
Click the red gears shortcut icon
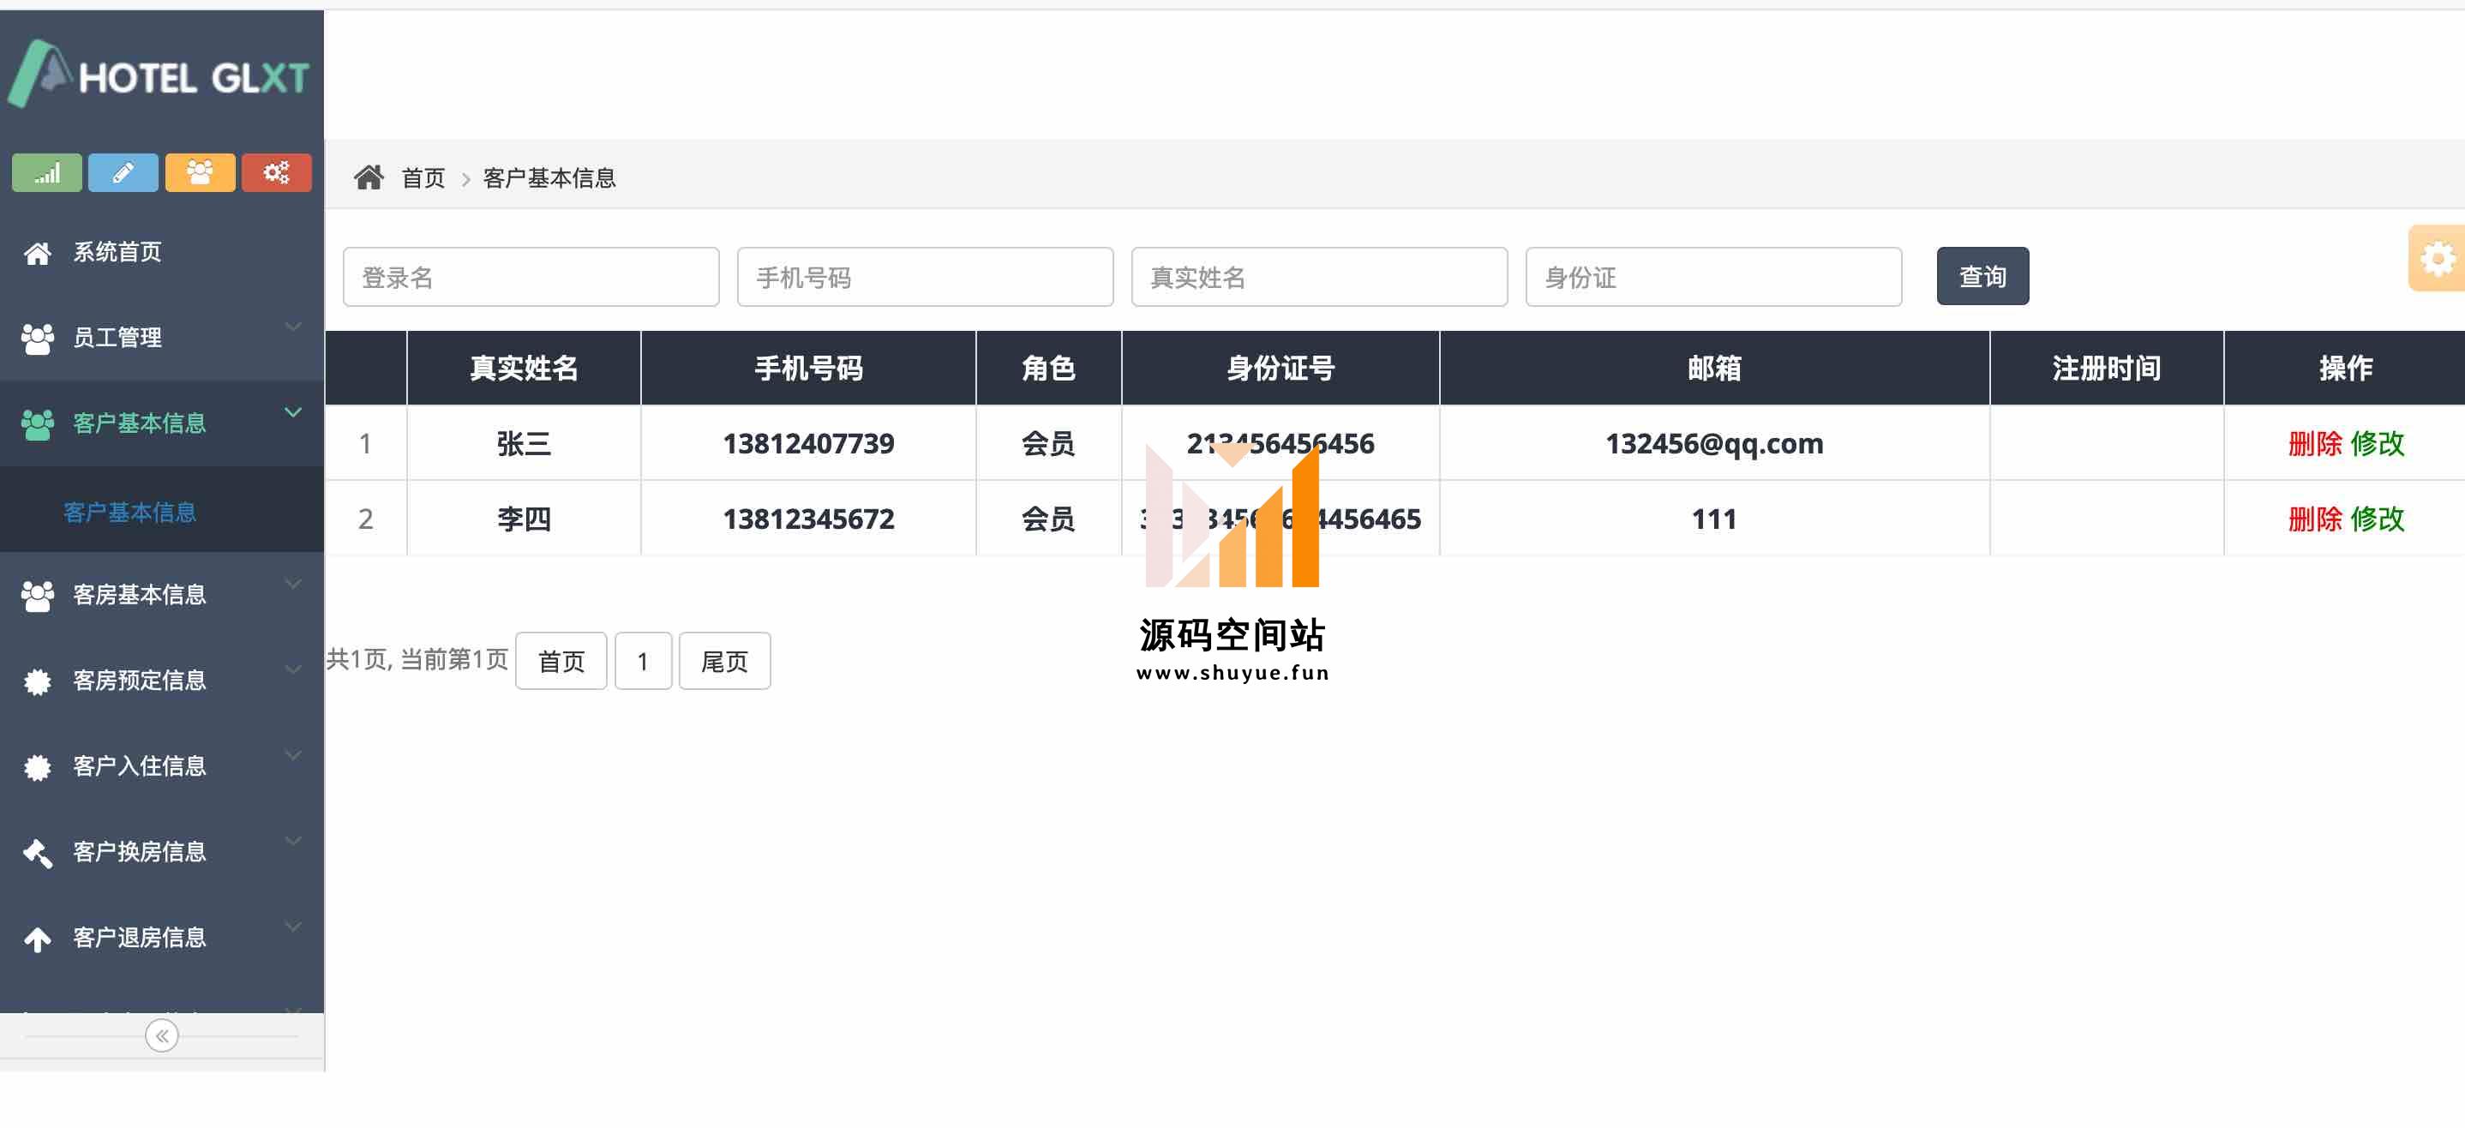(276, 173)
